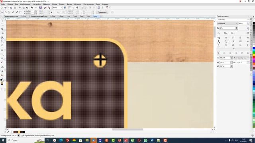Viewport: 255px width, 143px height.
Task: Click the Windows taskbar search box
Action: coord(25,140)
